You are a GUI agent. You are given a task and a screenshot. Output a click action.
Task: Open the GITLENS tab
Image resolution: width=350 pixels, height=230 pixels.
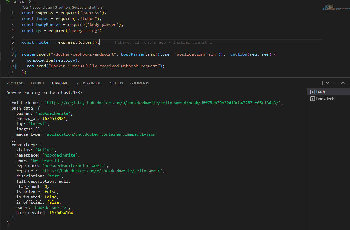(x=116, y=83)
